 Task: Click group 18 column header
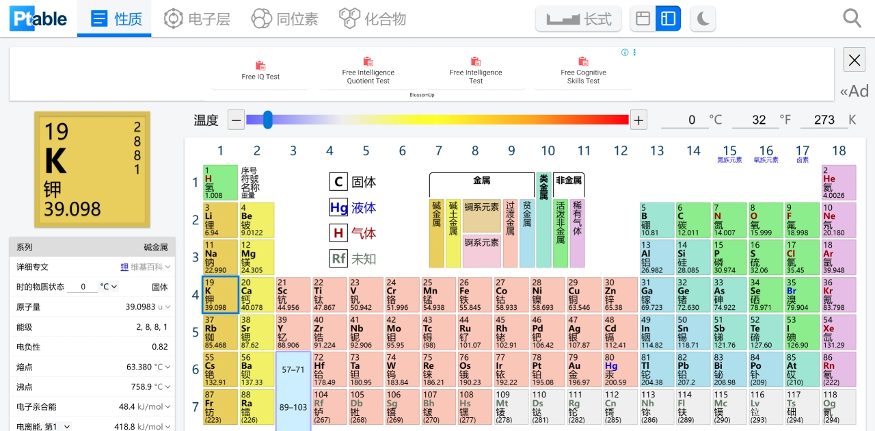[x=839, y=151]
